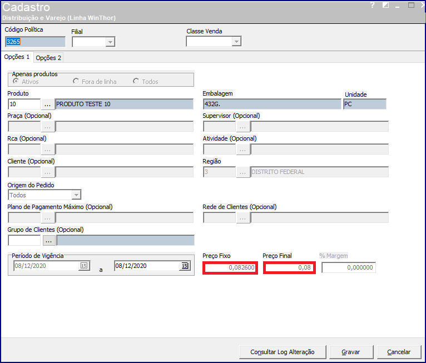Select the Todos products radio option

point(136,81)
